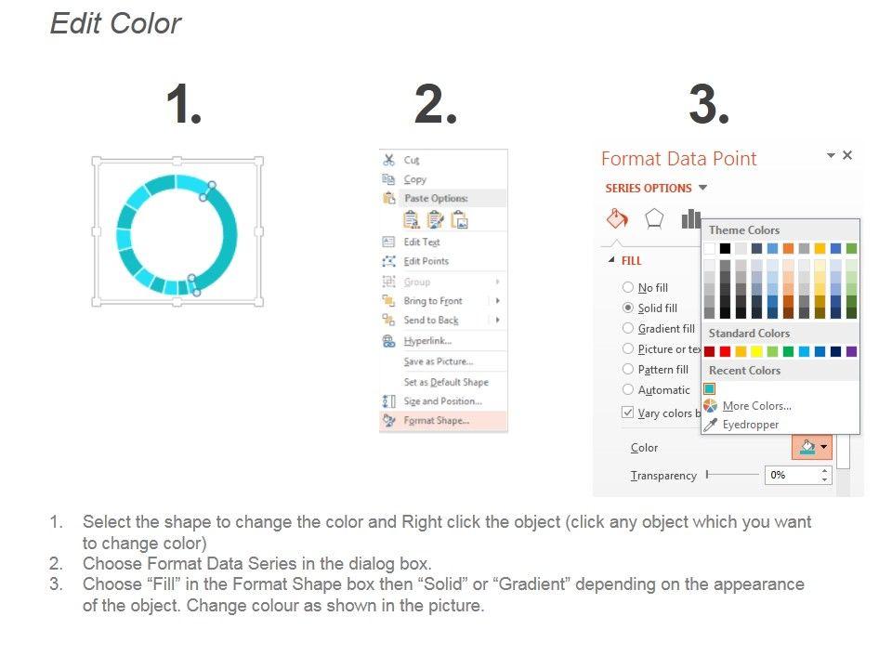Click the Transparency percentage input field

pyautogui.click(x=792, y=475)
